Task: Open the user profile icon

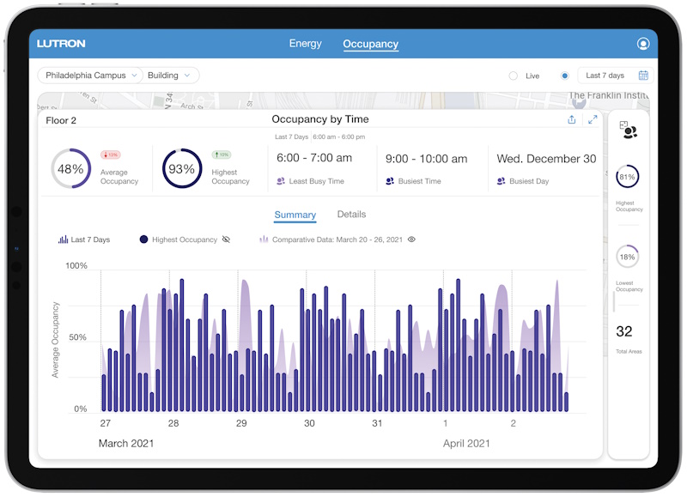Action: click(x=643, y=44)
